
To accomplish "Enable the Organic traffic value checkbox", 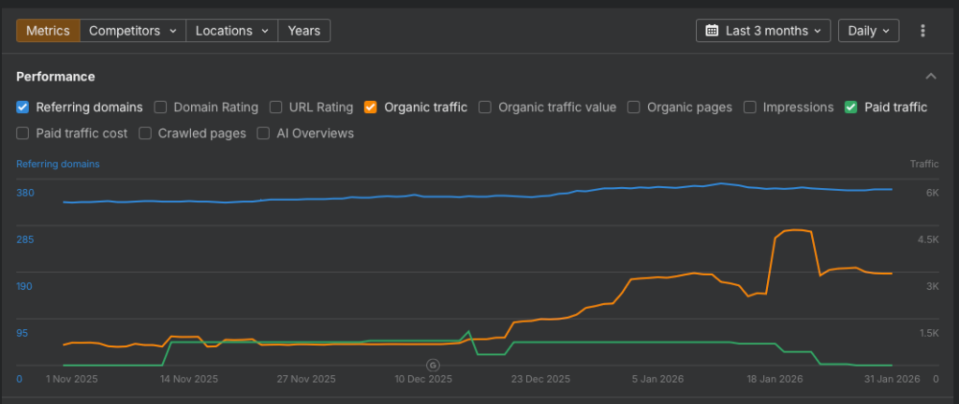I will pyautogui.click(x=485, y=108).
